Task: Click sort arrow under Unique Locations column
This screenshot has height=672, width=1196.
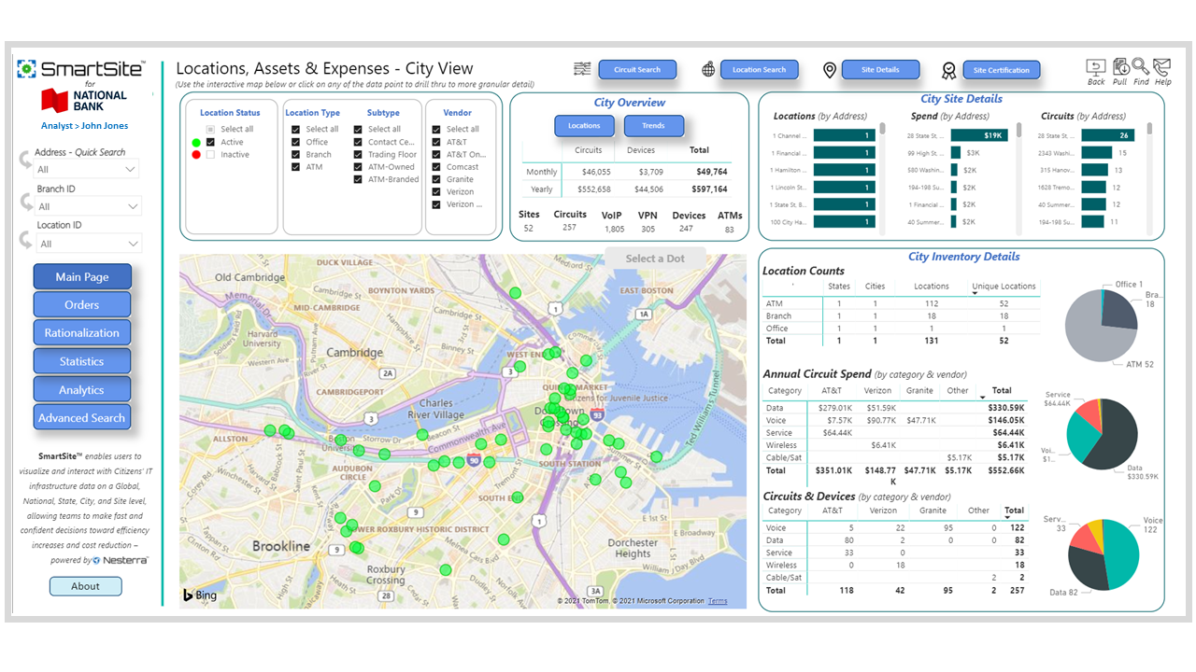Action: (x=975, y=294)
